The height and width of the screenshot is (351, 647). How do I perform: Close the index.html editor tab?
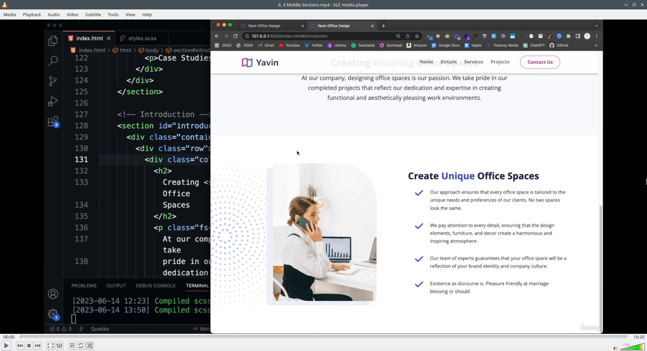(109, 38)
